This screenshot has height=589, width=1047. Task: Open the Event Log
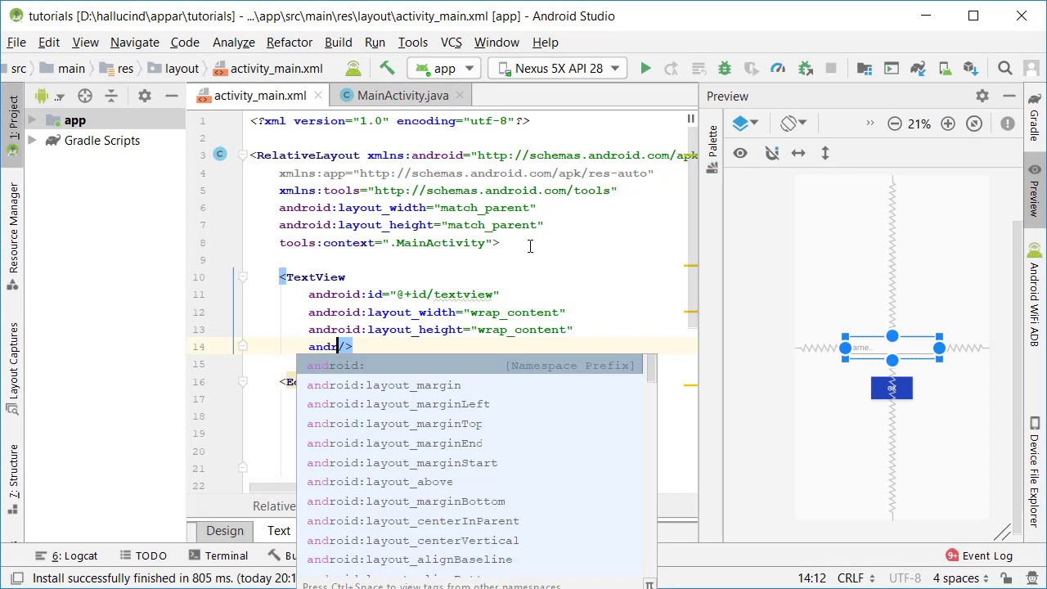click(978, 555)
